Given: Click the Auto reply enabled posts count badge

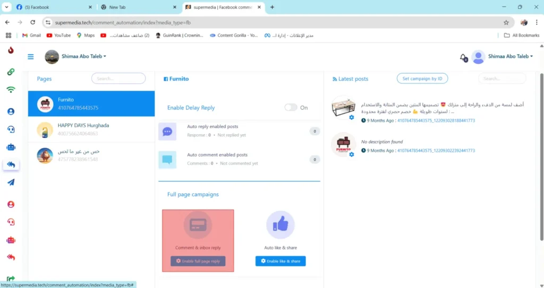Looking at the screenshot, I should click(x=314, y=132).
